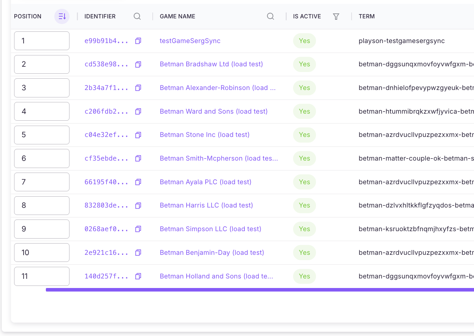Open search for the Identifier column

coord(137,16)
